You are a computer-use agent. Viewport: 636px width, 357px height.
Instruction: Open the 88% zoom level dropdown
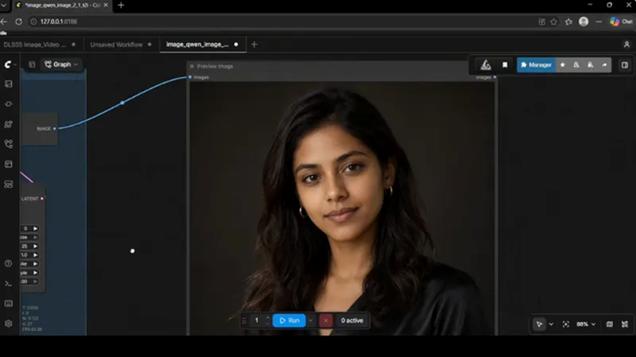click(586, 324)
